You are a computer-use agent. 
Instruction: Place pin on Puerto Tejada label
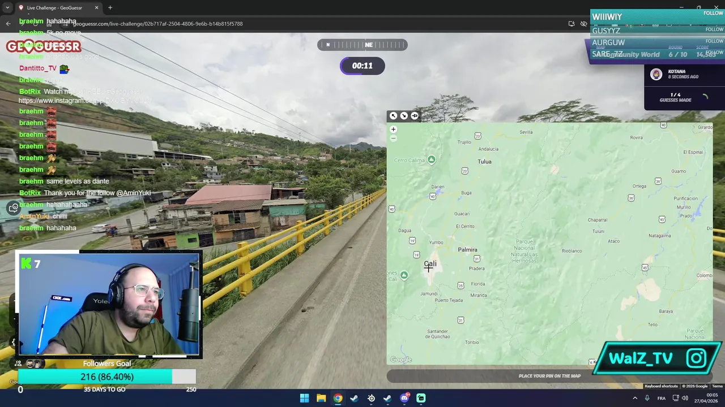tap(449, 300)
